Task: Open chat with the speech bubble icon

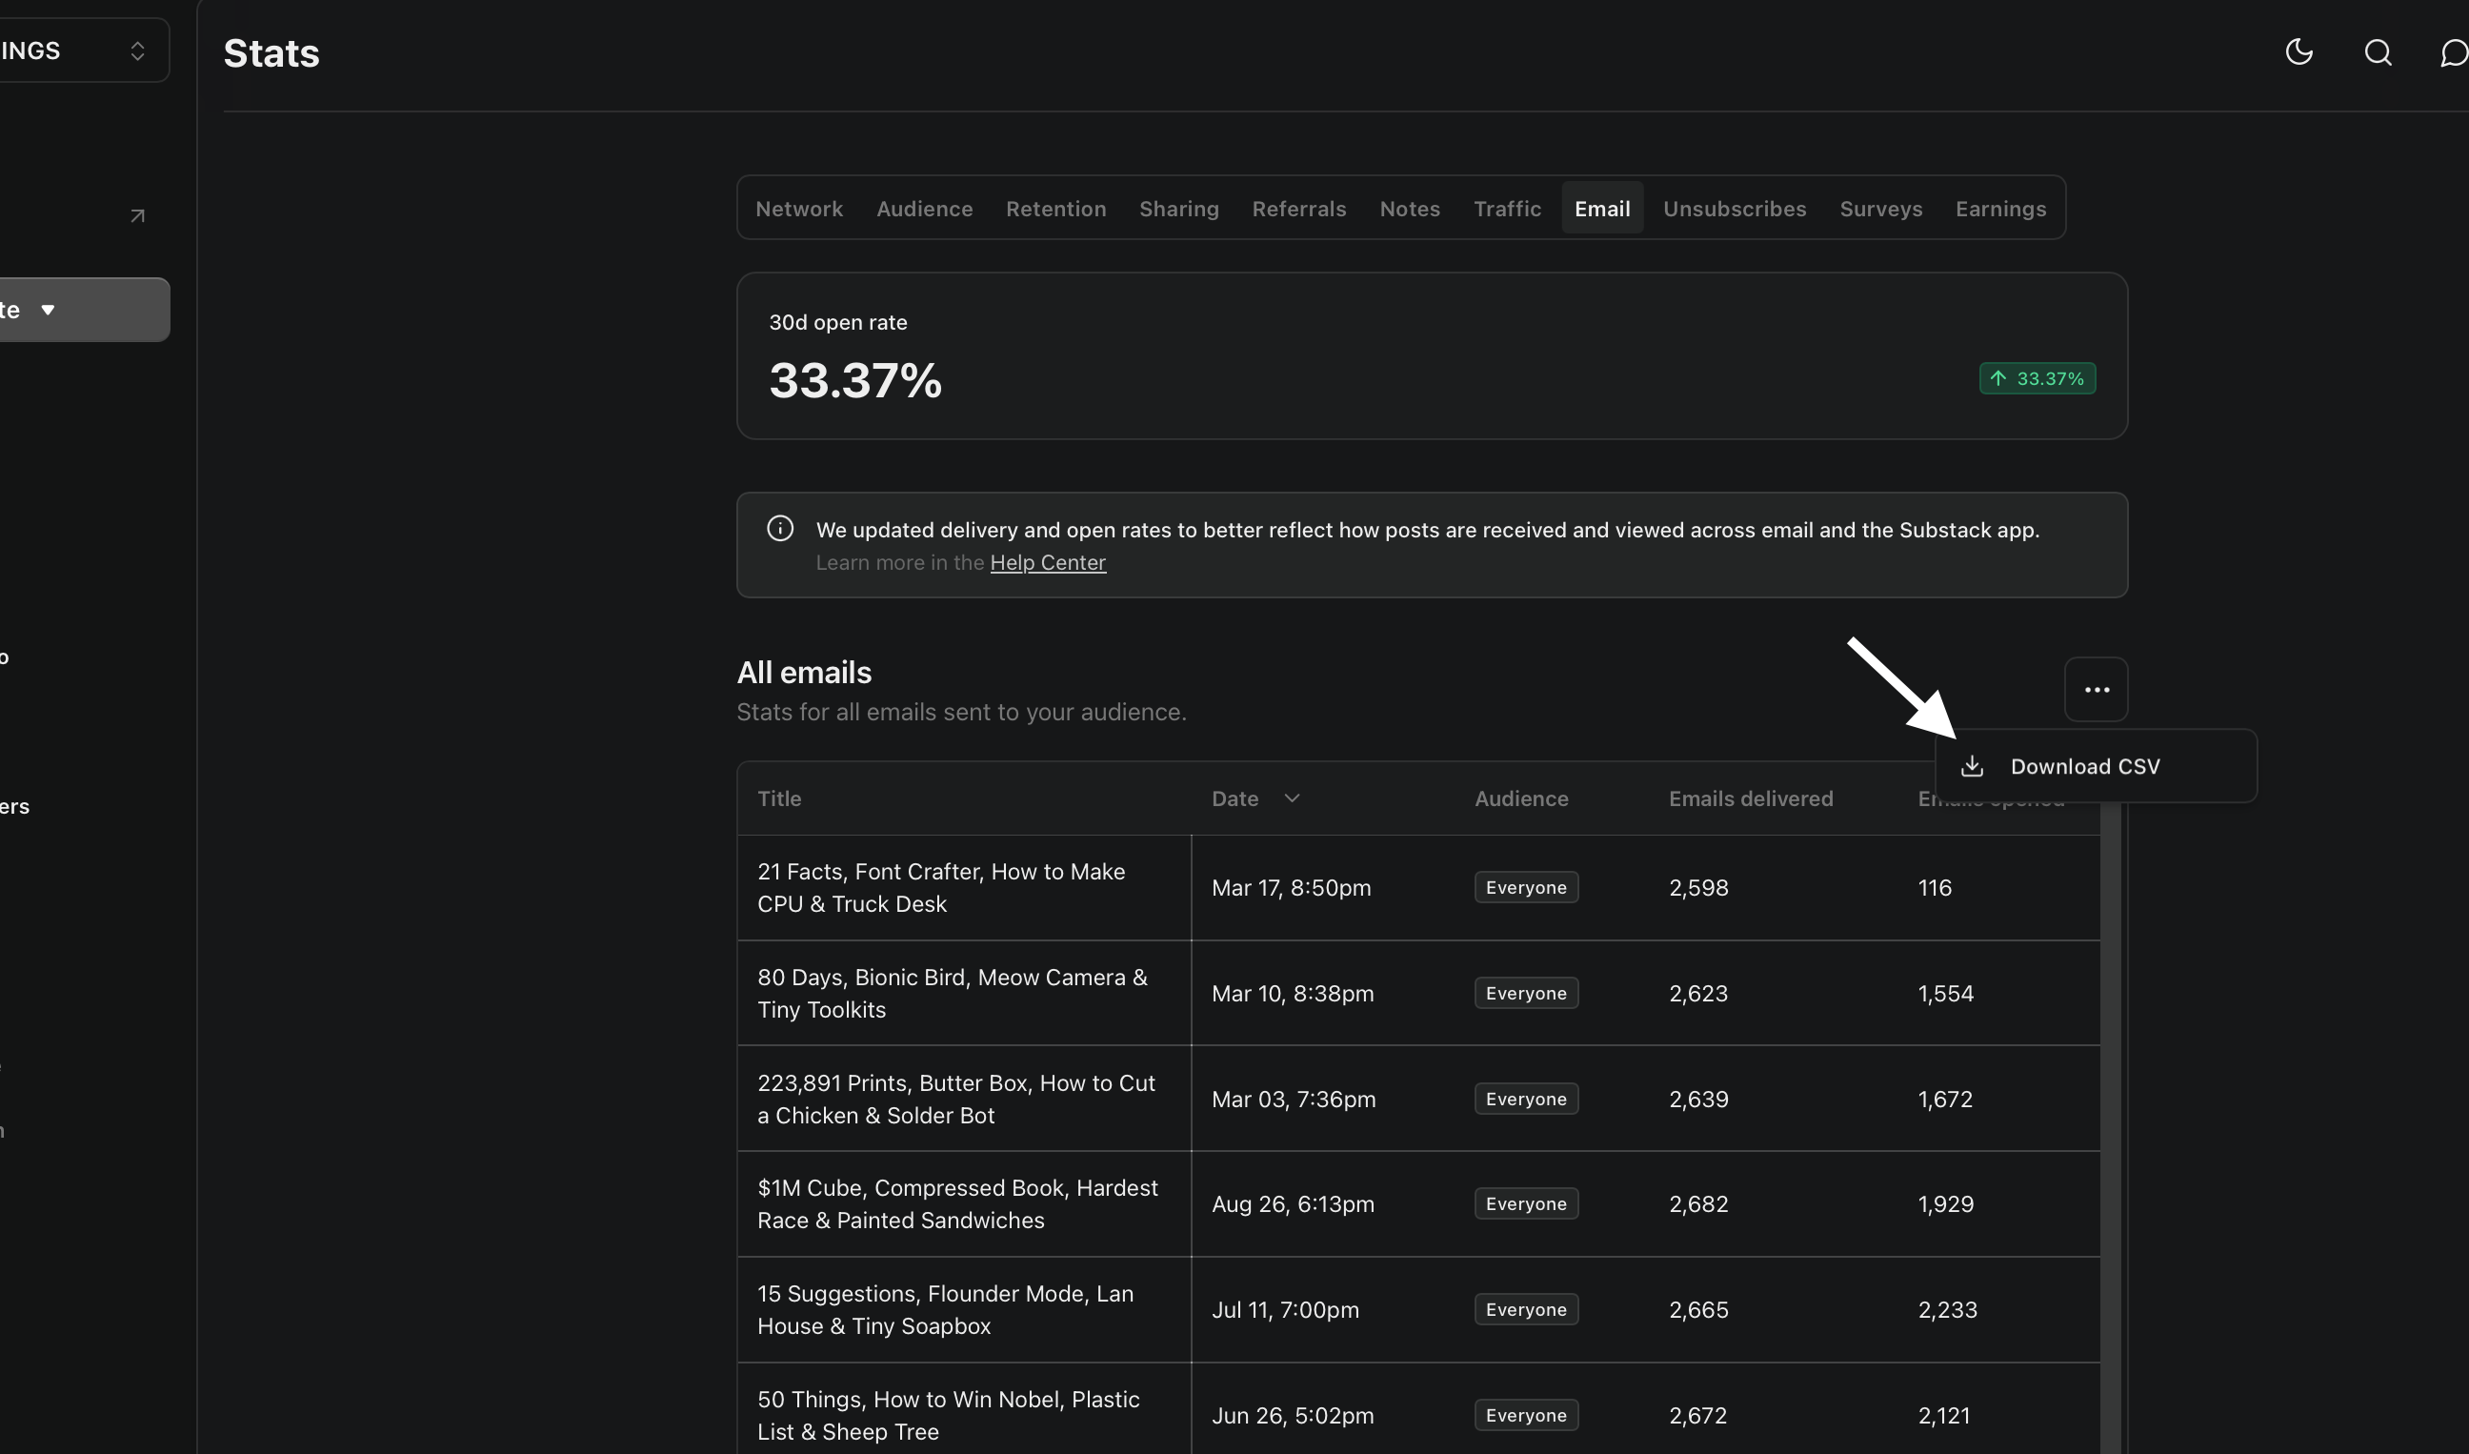Action: click(2454, 53)
